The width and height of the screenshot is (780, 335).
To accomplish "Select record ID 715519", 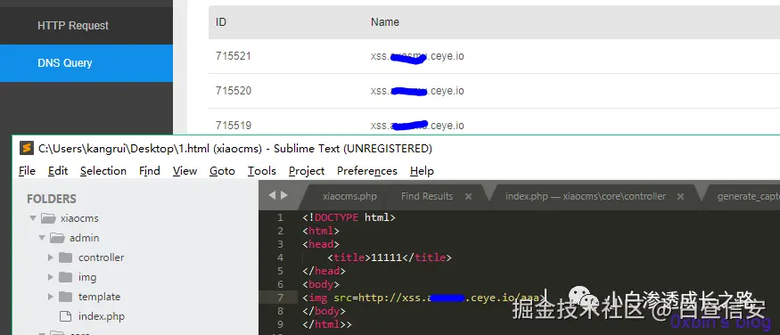I will tap(234, 126).
